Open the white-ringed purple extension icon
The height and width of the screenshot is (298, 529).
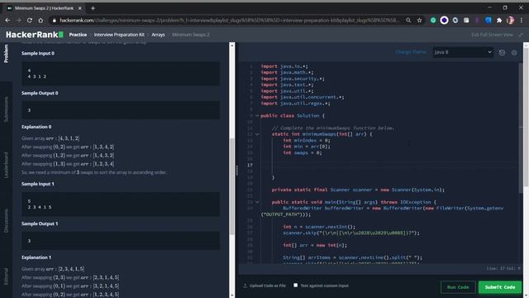click(444, 20)
